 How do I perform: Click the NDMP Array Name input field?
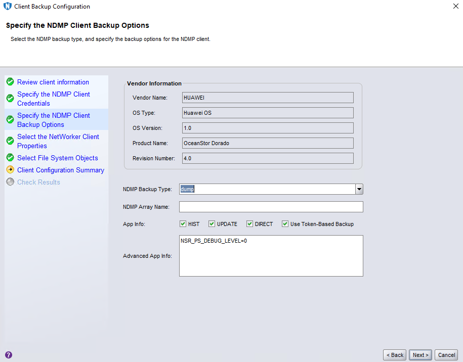pyautogui.click(x=271, y=207)
